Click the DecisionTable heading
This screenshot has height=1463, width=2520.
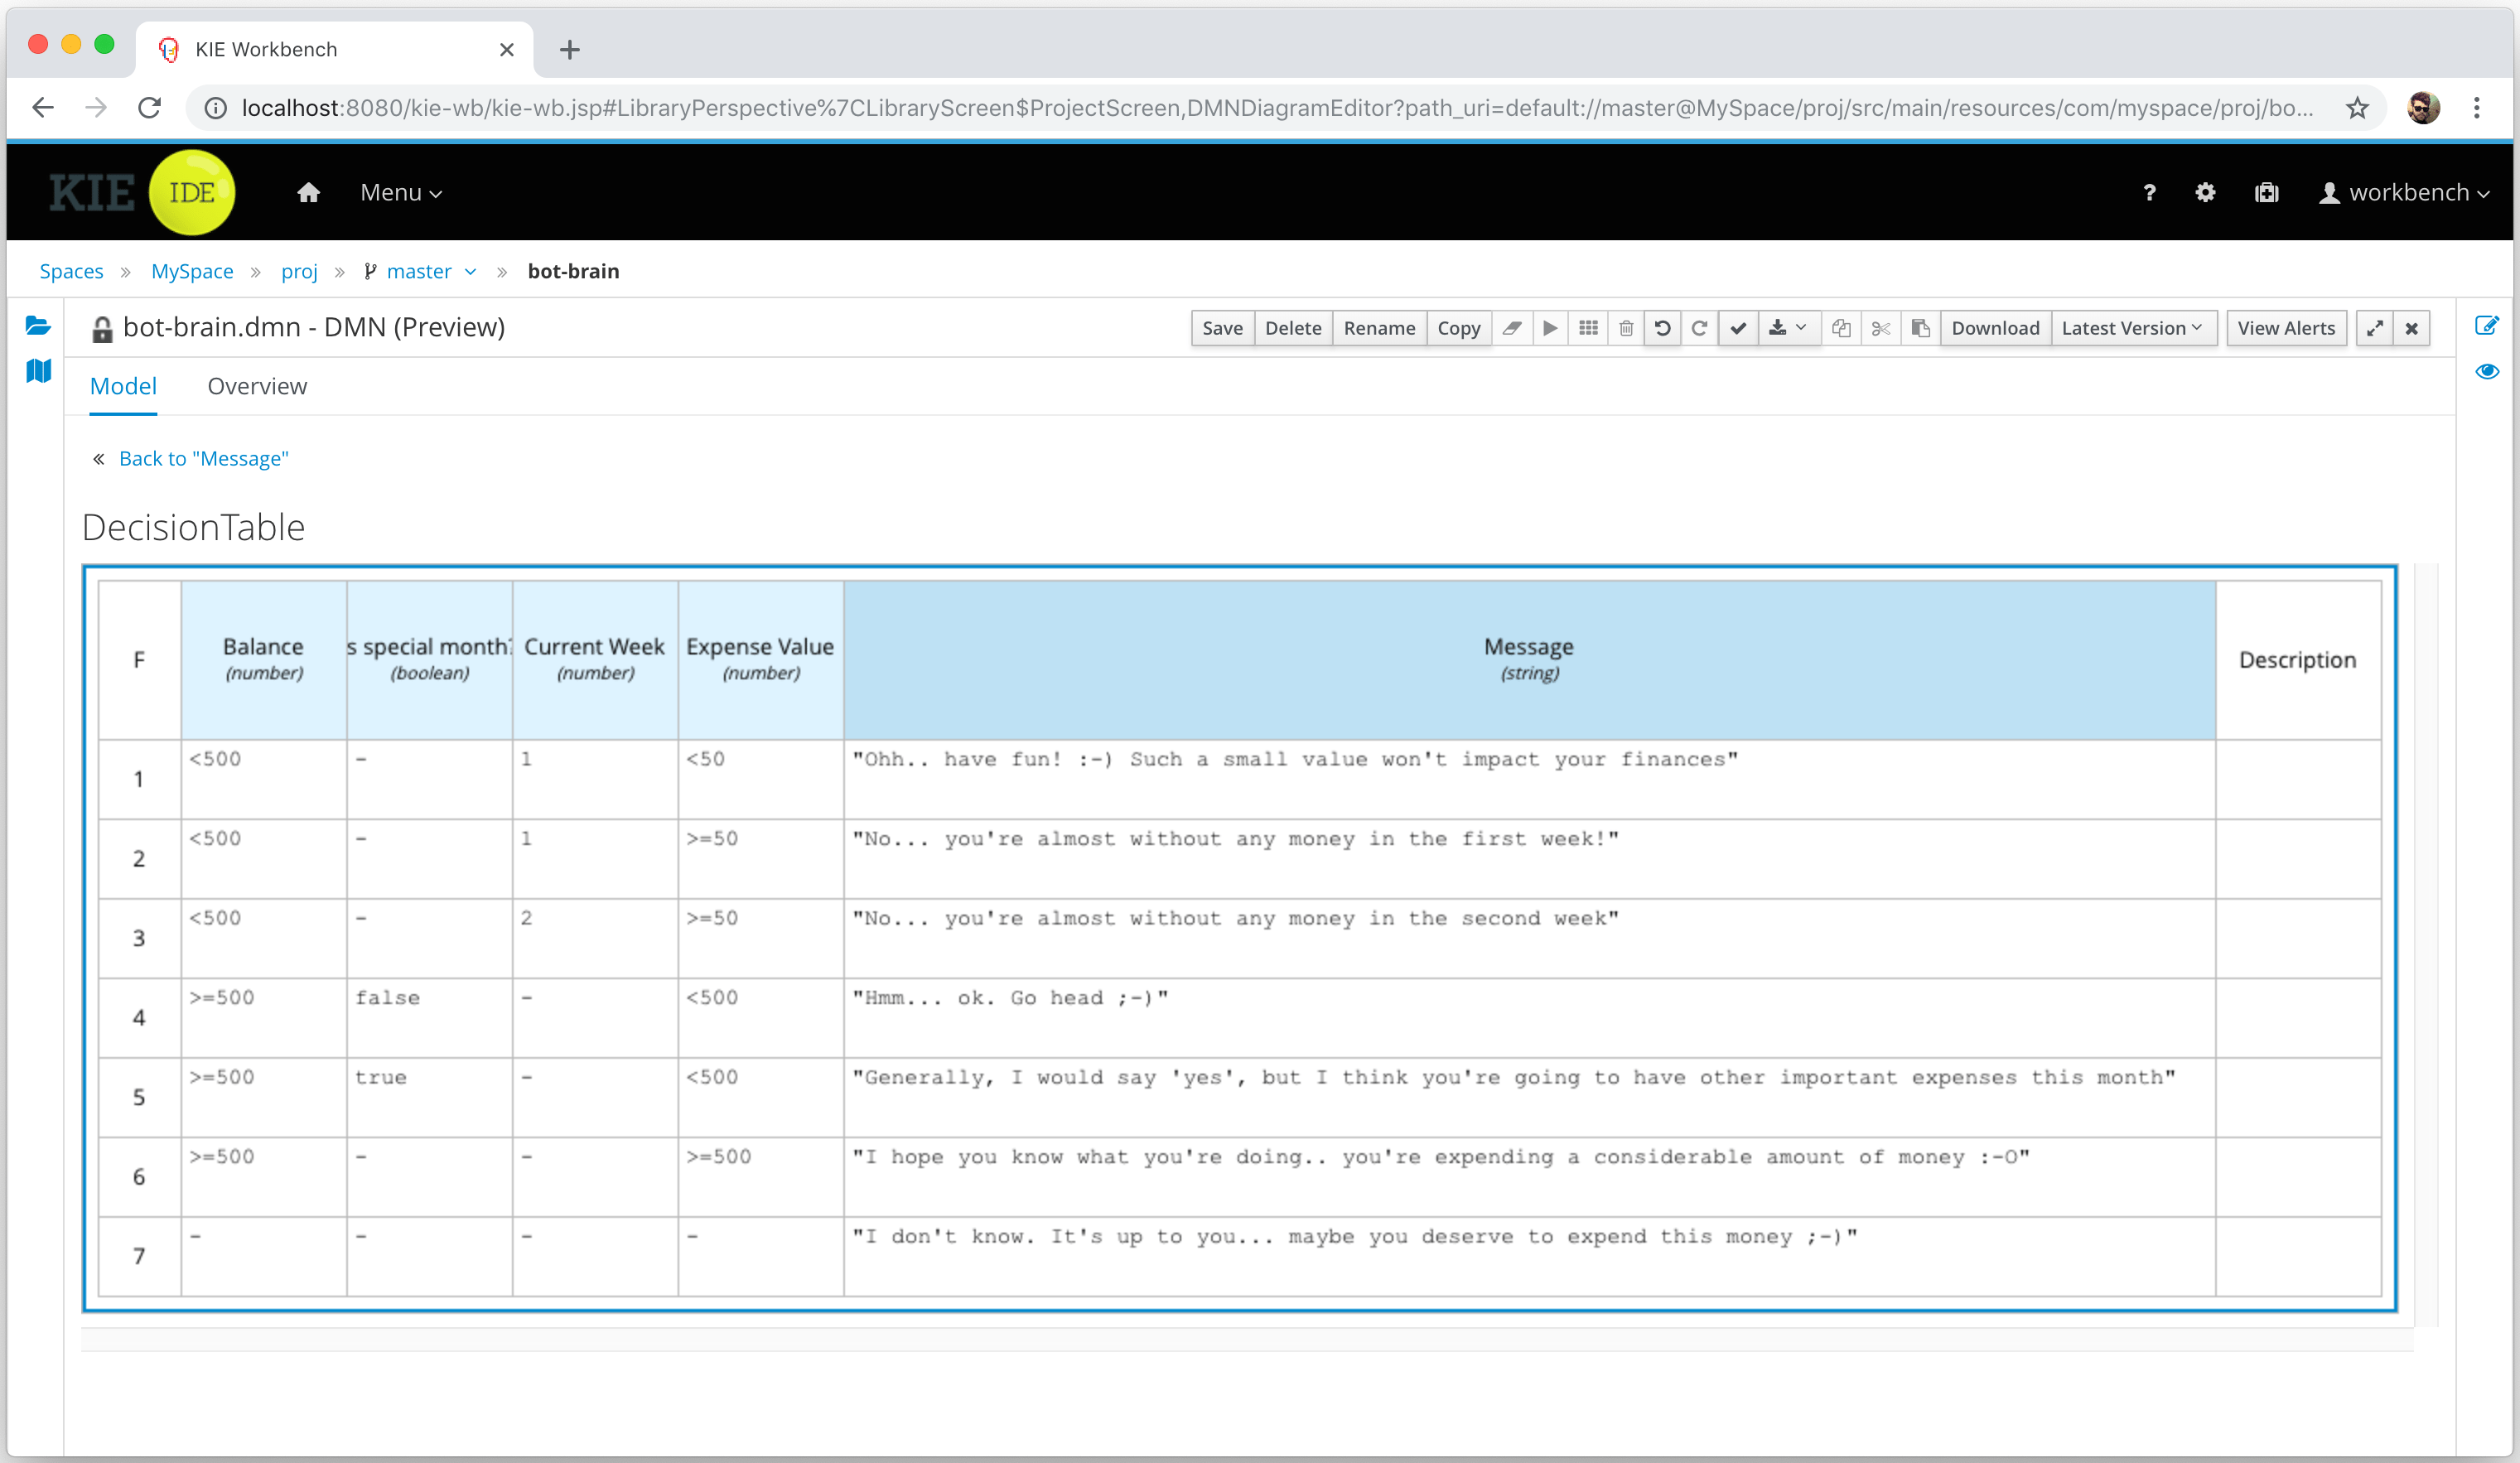point(193,527)
